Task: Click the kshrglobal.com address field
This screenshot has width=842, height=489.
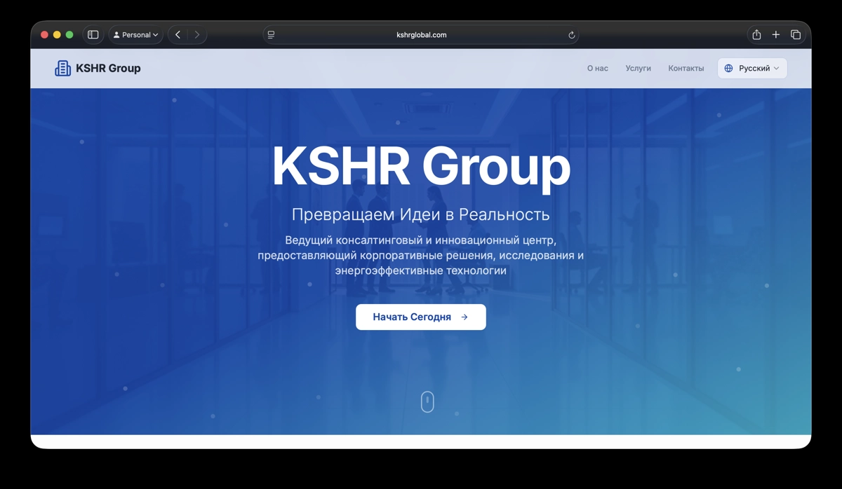Action: (421, 35)
